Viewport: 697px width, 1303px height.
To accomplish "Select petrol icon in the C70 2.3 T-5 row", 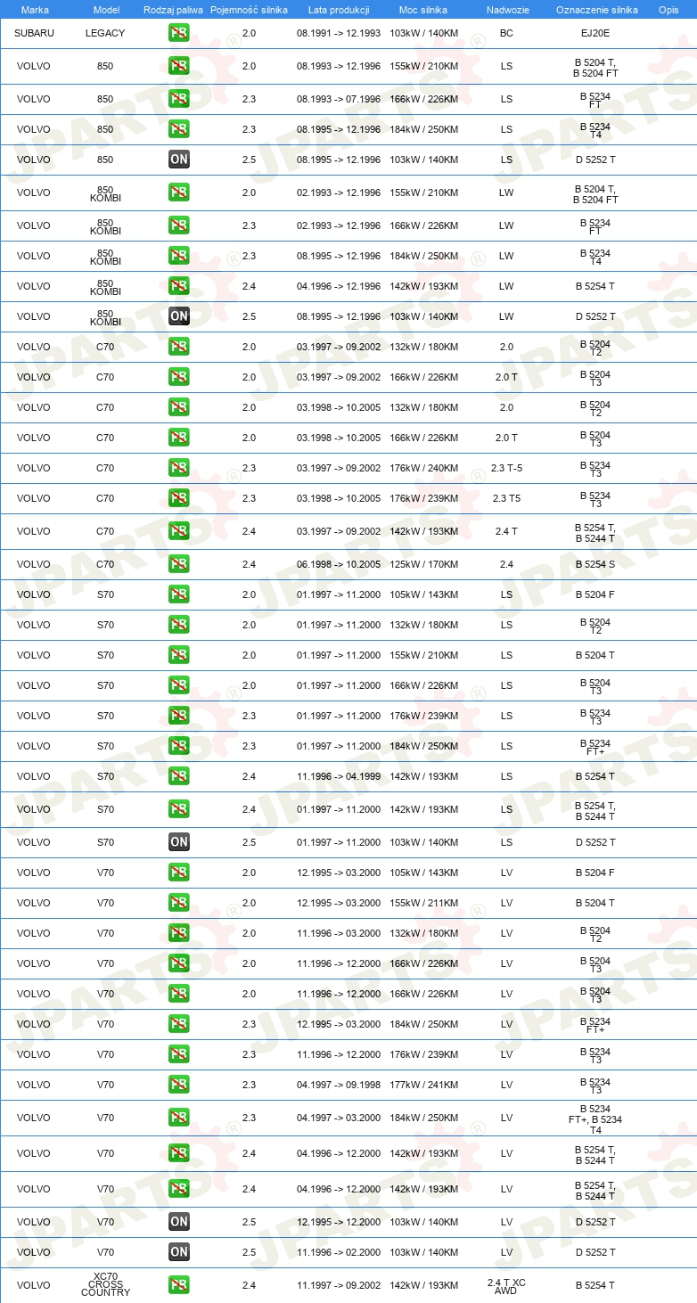I will pos(179,468).
